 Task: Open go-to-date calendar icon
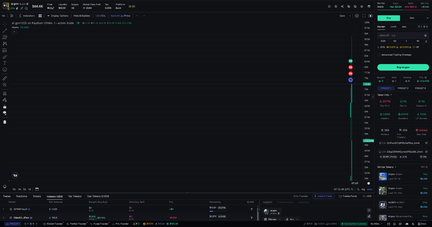[37, 189]
